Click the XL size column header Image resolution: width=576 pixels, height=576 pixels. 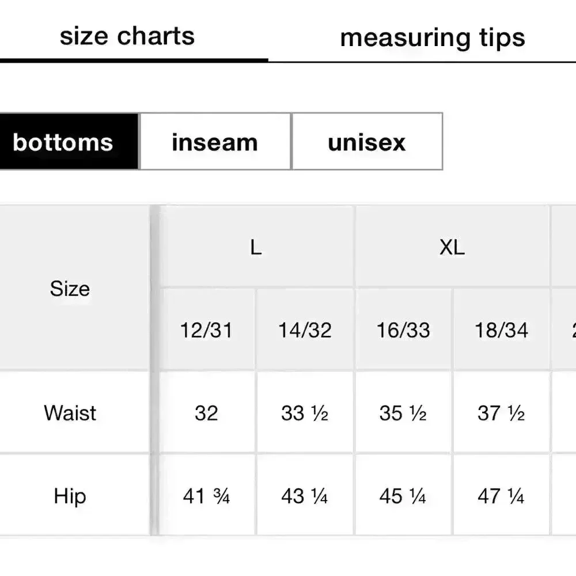(452, 247)
